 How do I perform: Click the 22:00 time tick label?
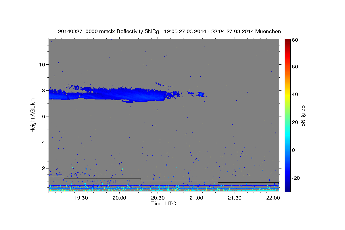(x=273, y=198)
